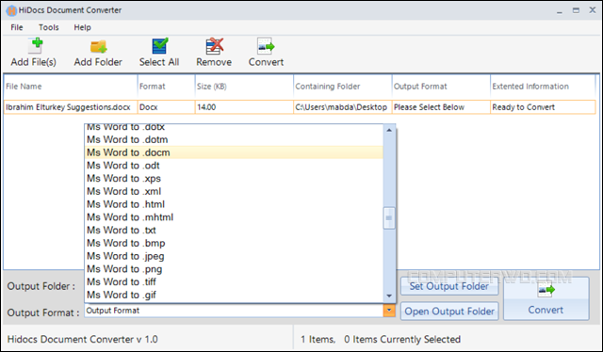The width and height of the screenshot is (603, 352).
Task: Click the Ready to Convert status cell
Action: point(543,107)
